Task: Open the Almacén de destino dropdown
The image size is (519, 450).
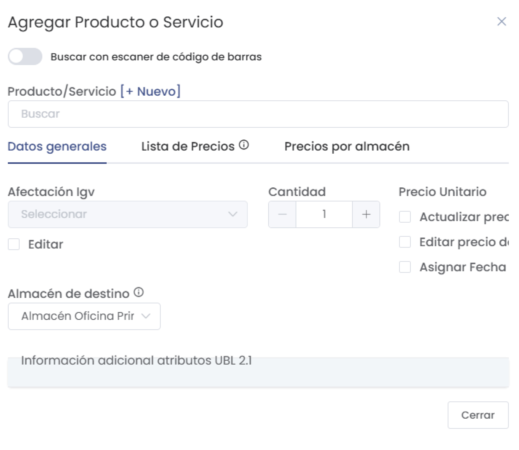Action: pyautogui.click(x=84, y=316)
